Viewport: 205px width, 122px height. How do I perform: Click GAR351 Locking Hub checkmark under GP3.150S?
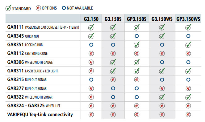point(137,45)
